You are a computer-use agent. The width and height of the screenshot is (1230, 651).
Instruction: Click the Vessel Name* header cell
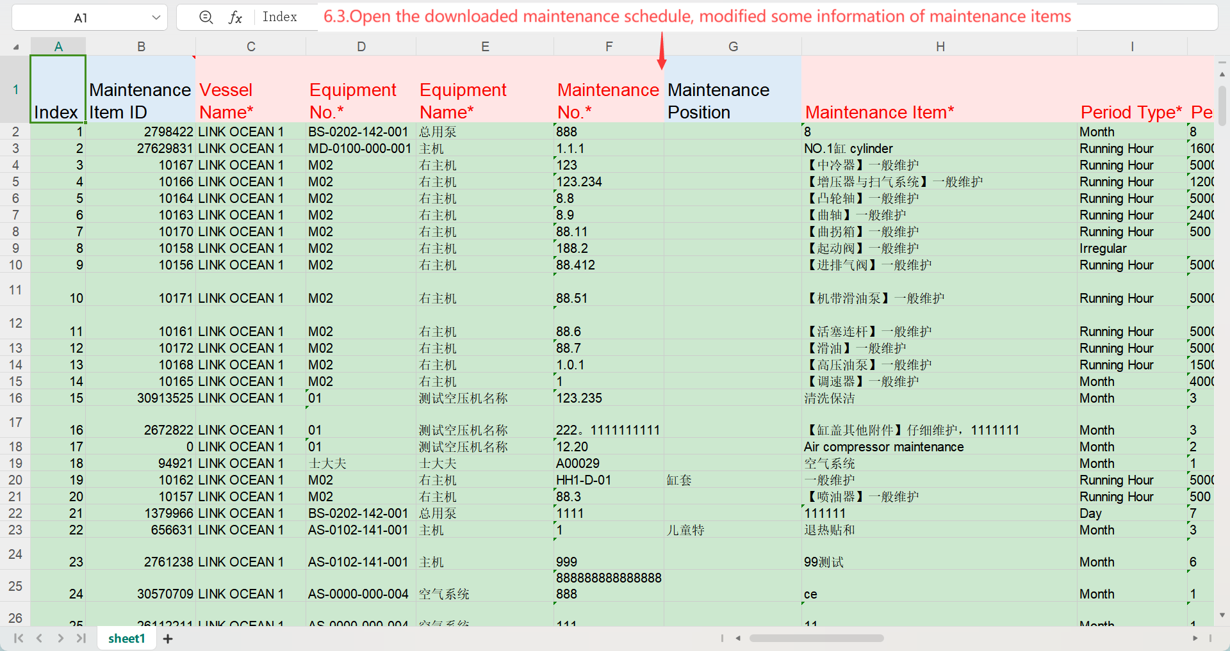[250, 89]
